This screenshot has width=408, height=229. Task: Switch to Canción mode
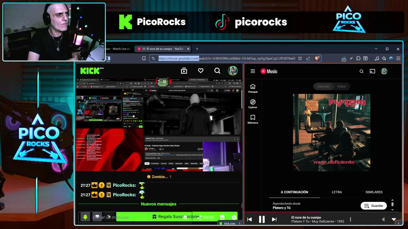click(x=324, y=86)
